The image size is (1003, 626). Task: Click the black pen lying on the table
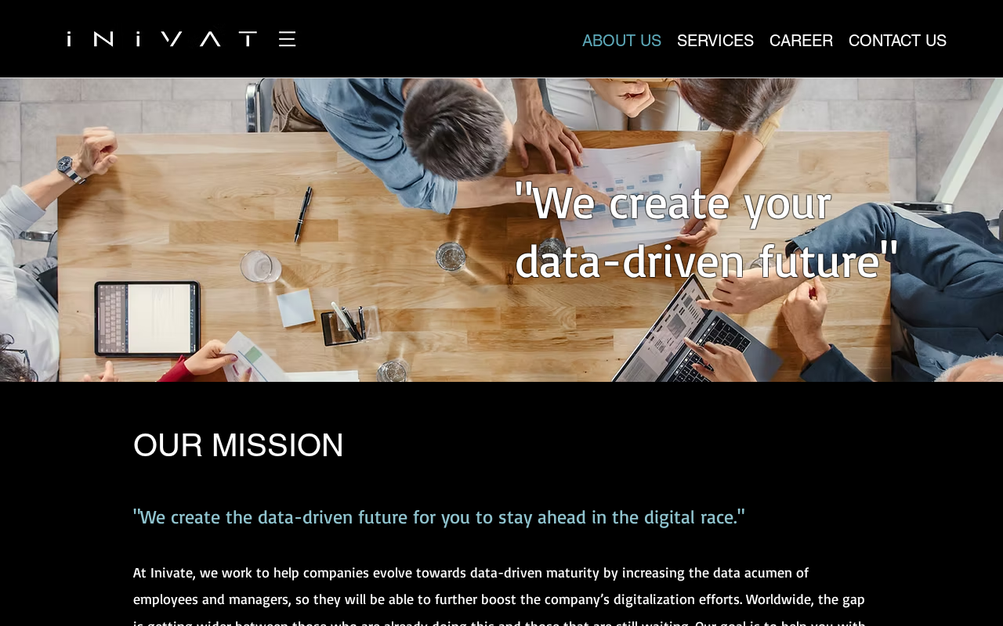pyautogui.click(x=303, y=213)
